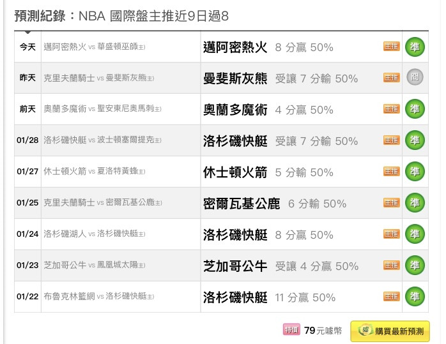Click orange 主推 badge in 01/28 row
The width and height of the screenshot is (446, 344).
point(392,140)
